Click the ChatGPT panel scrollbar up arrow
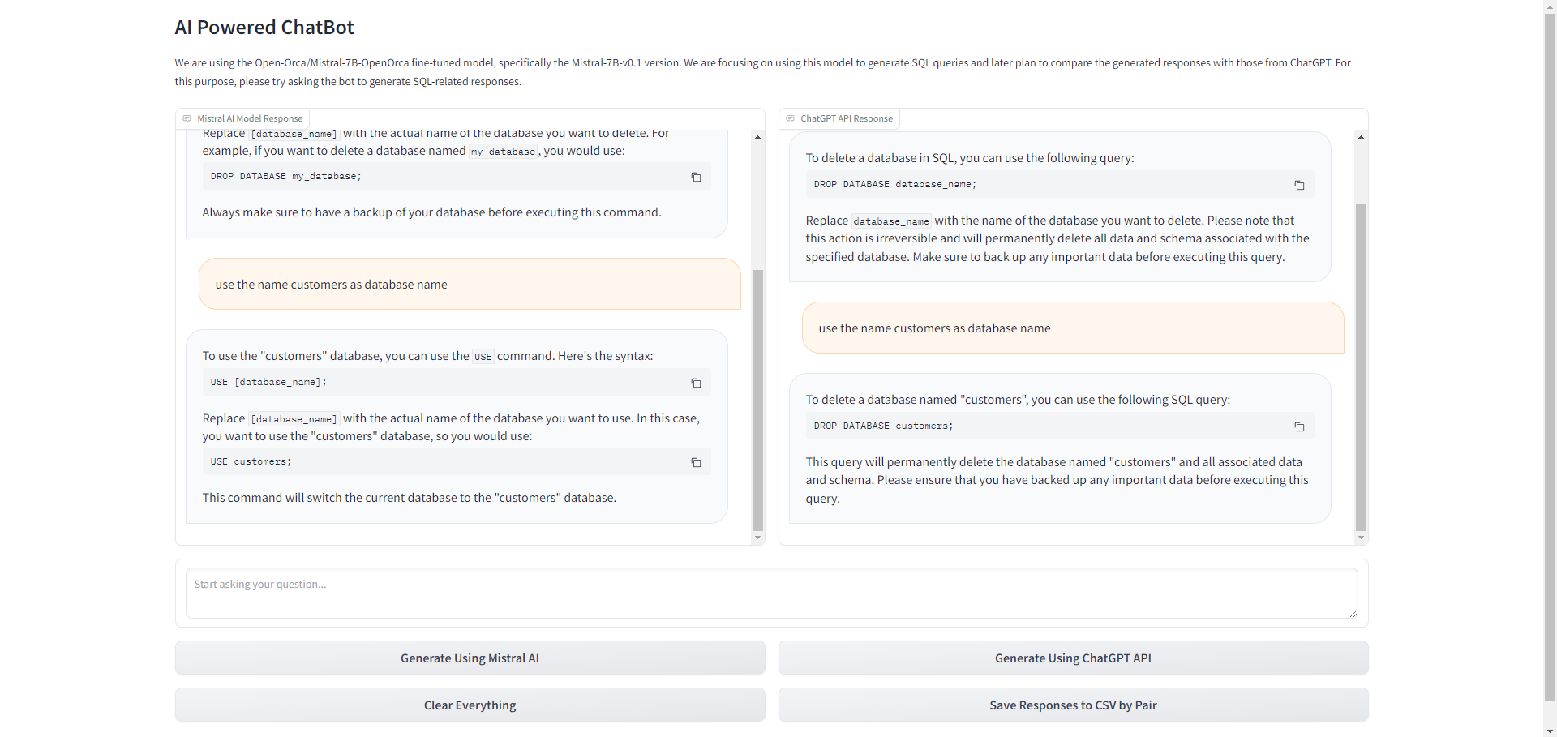Viewport: 1557px width, 737px height. tap(1361, 137)
